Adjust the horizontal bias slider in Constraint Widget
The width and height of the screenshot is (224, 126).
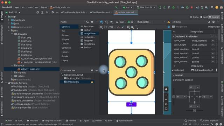tap(195, 111)
